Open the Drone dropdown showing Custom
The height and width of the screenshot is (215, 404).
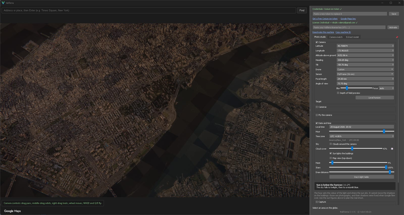pos(365,69)
